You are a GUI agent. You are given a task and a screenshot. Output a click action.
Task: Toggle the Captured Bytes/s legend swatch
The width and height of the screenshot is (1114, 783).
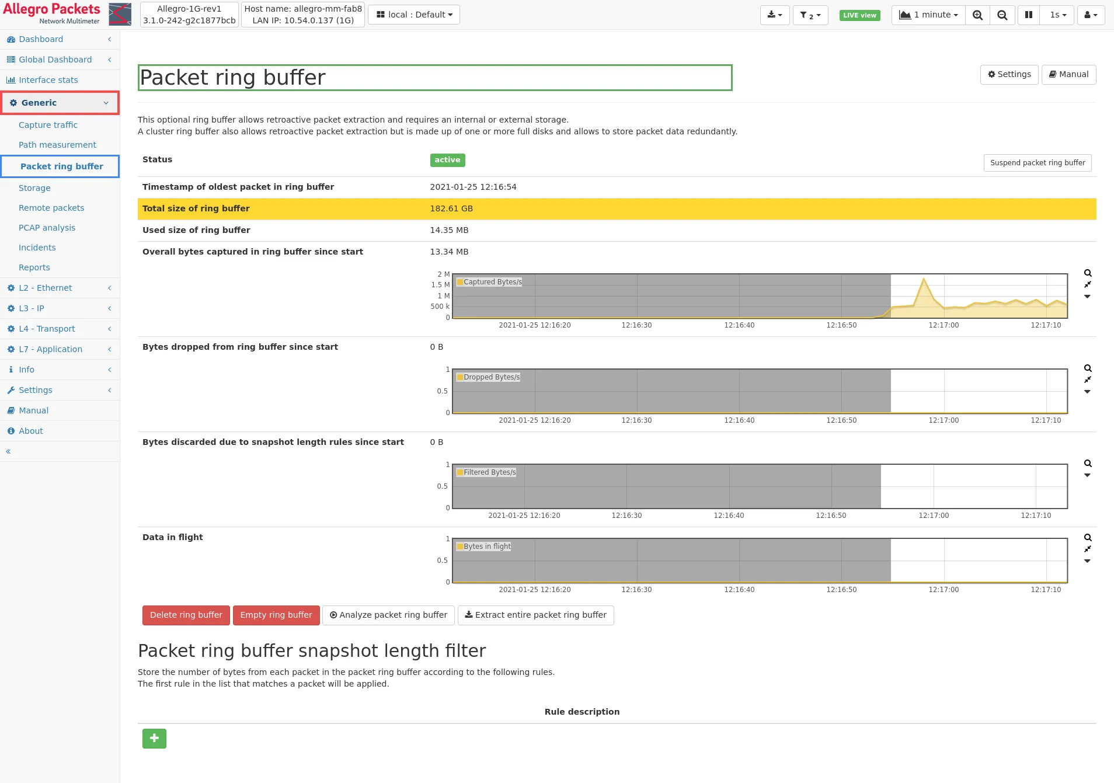tap(459, 282)
